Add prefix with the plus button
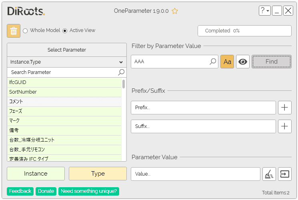Screen dimensions: 298x200 coord(284,108)
